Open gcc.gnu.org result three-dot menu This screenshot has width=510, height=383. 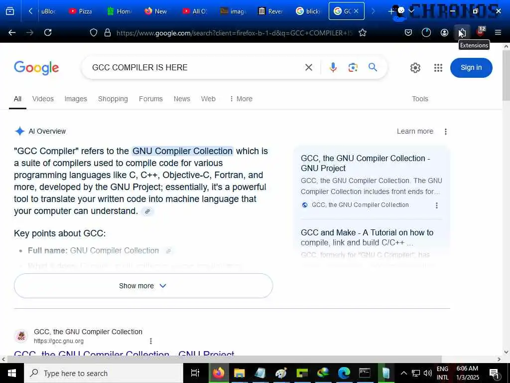click(x=150, y=341)
